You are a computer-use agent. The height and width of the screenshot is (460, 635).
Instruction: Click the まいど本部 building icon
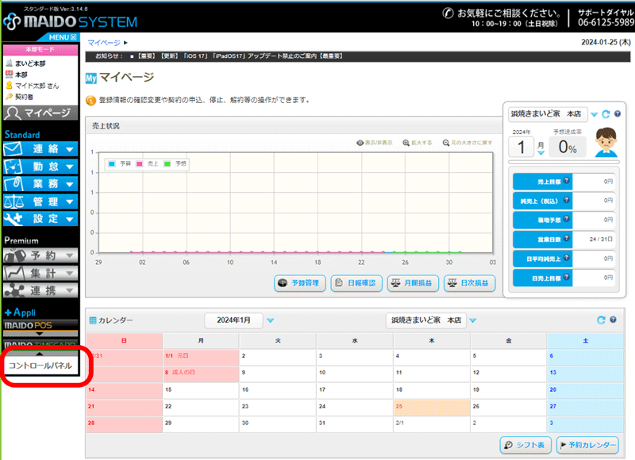click(x=10, y=63)
